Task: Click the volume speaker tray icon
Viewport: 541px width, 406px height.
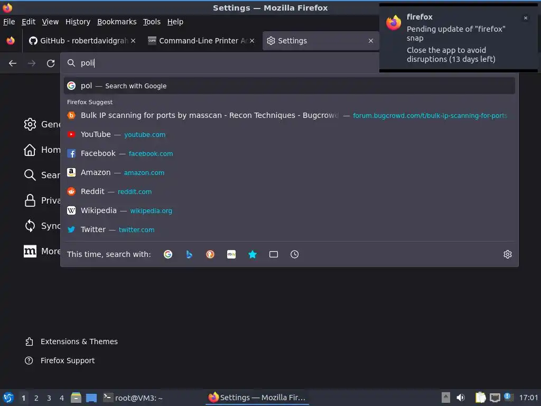Action: pyautogui.click(x=461, y=398)
